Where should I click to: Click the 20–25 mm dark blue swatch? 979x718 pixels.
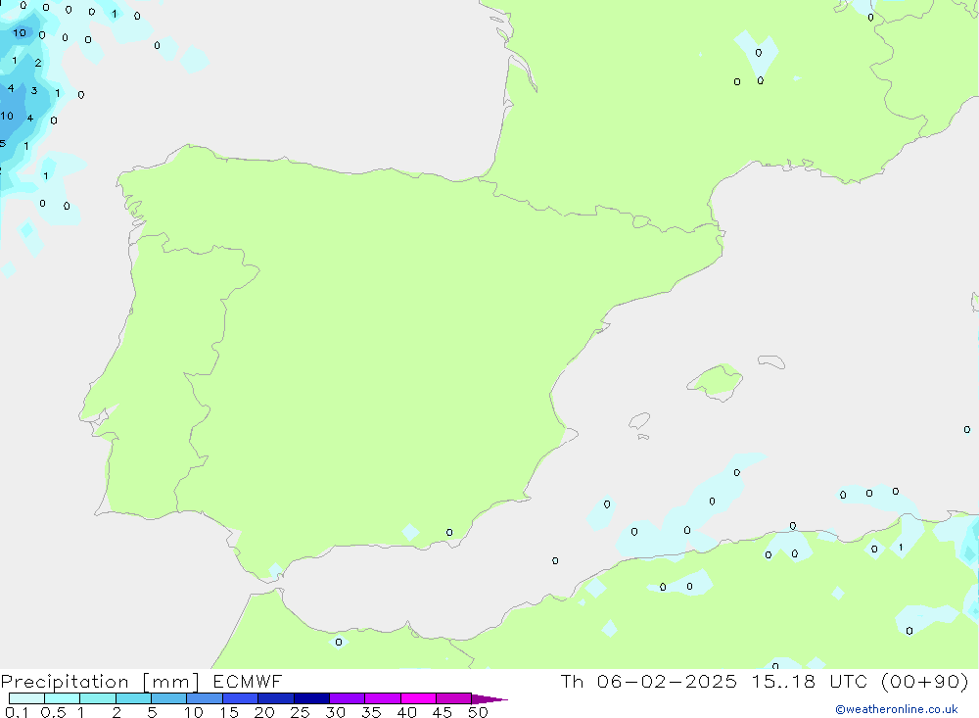click(275, 698)
